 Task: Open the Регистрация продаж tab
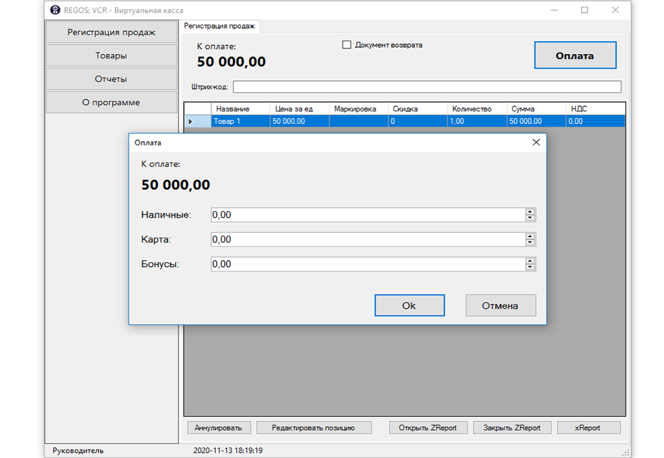tap(219, 27)
